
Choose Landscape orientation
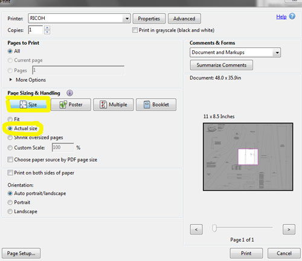[10, 211]
